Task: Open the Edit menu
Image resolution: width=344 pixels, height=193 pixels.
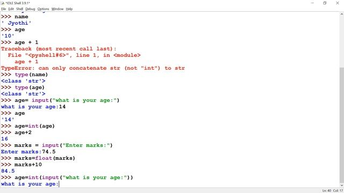Action: coord(11,9)
